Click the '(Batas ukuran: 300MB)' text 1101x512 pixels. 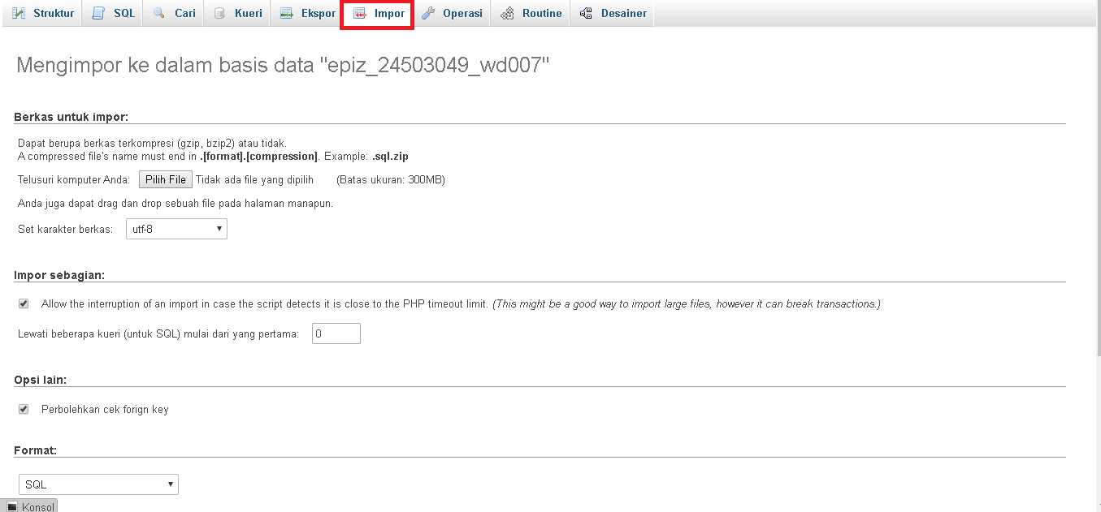(391, 179)
